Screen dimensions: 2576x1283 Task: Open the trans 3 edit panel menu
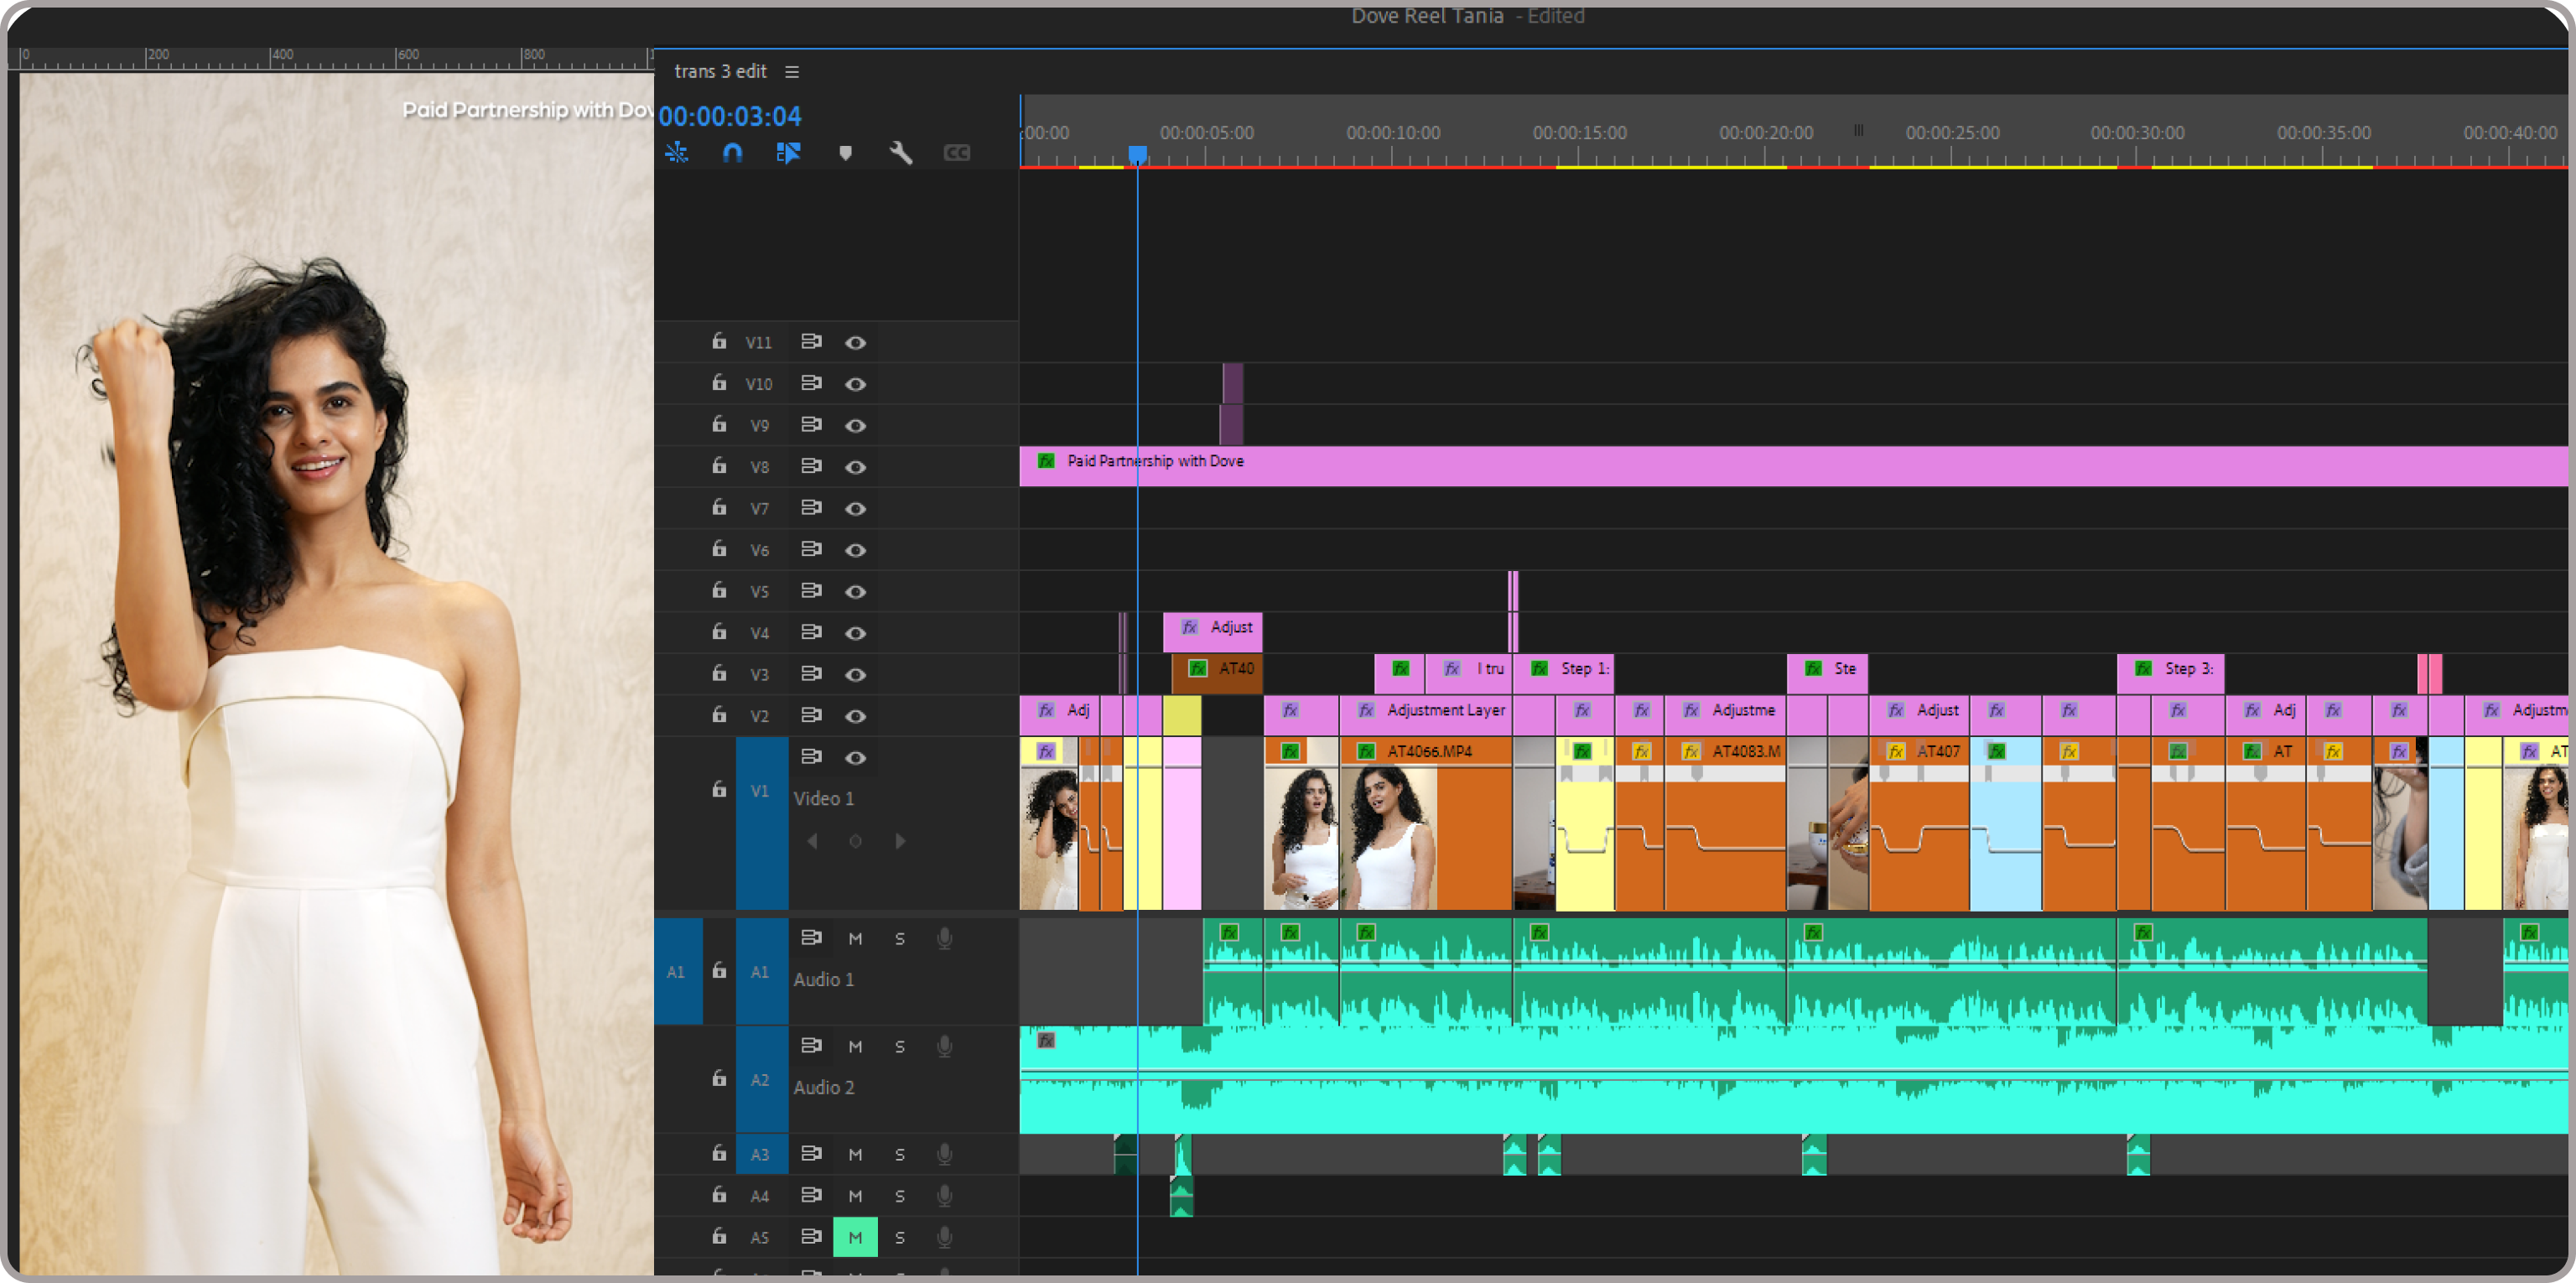coord(792,72)
